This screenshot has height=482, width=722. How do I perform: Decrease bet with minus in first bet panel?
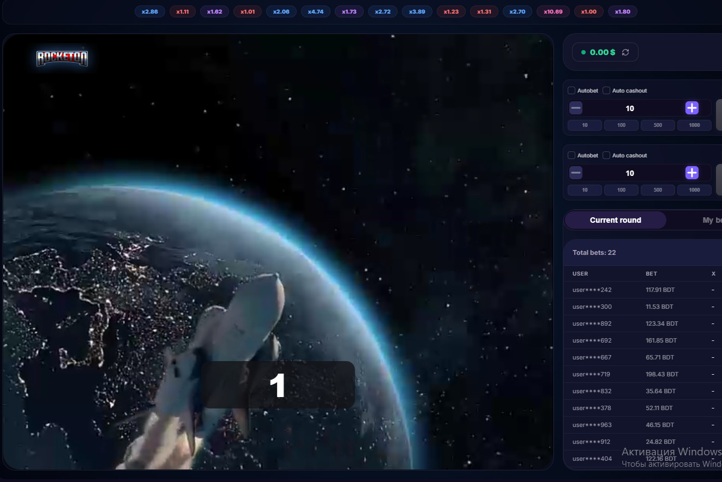point(576,108)
